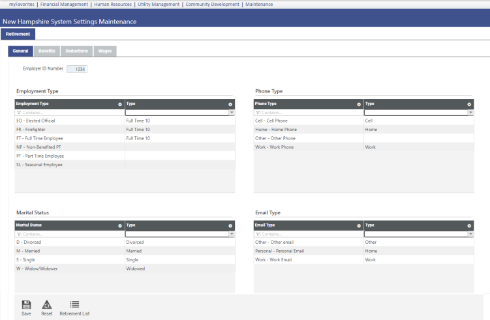Open the Wages tab

pyautogui.click(x=104, y=51)
